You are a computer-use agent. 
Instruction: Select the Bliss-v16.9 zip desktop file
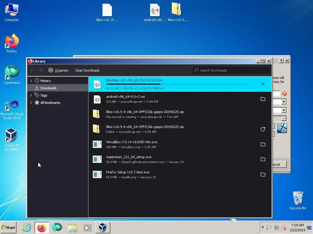pos(178,12)
